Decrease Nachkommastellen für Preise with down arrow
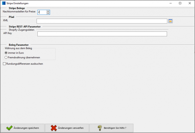The width and height of the screenshot is (195, 133). click(x=48, y=13)
